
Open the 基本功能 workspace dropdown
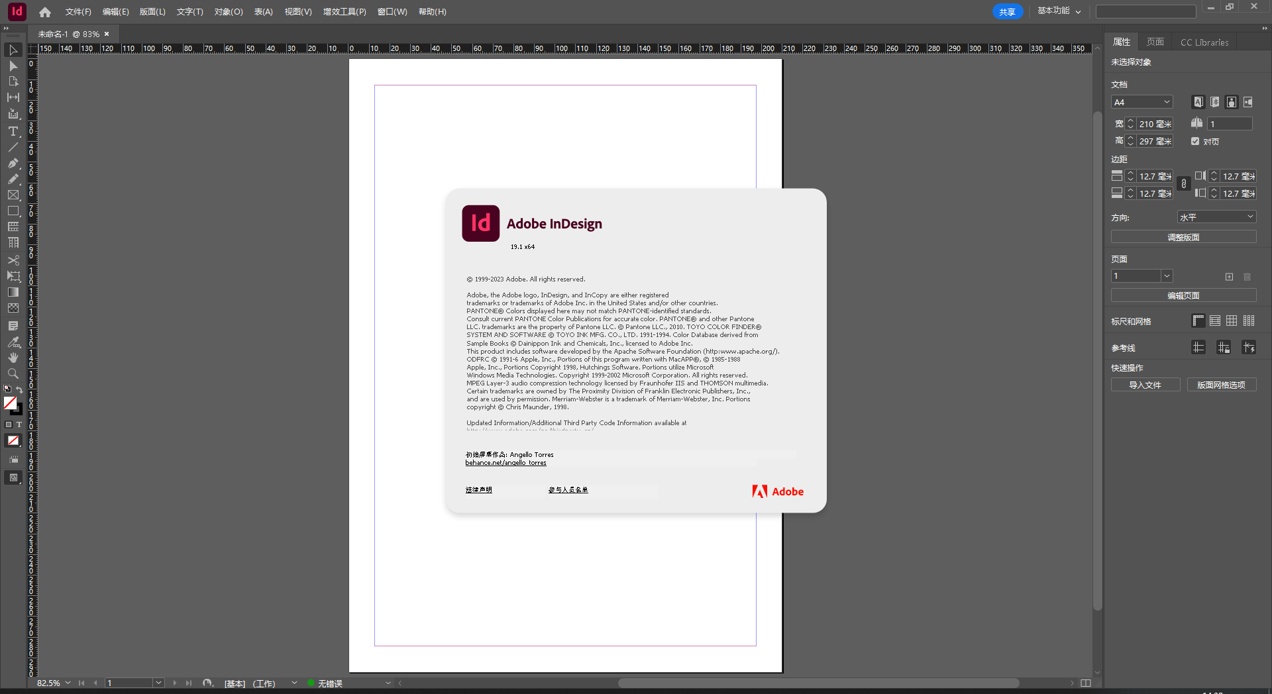1059,11
